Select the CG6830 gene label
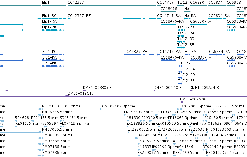This screenshot has width=247, height=157. point(197,3)
